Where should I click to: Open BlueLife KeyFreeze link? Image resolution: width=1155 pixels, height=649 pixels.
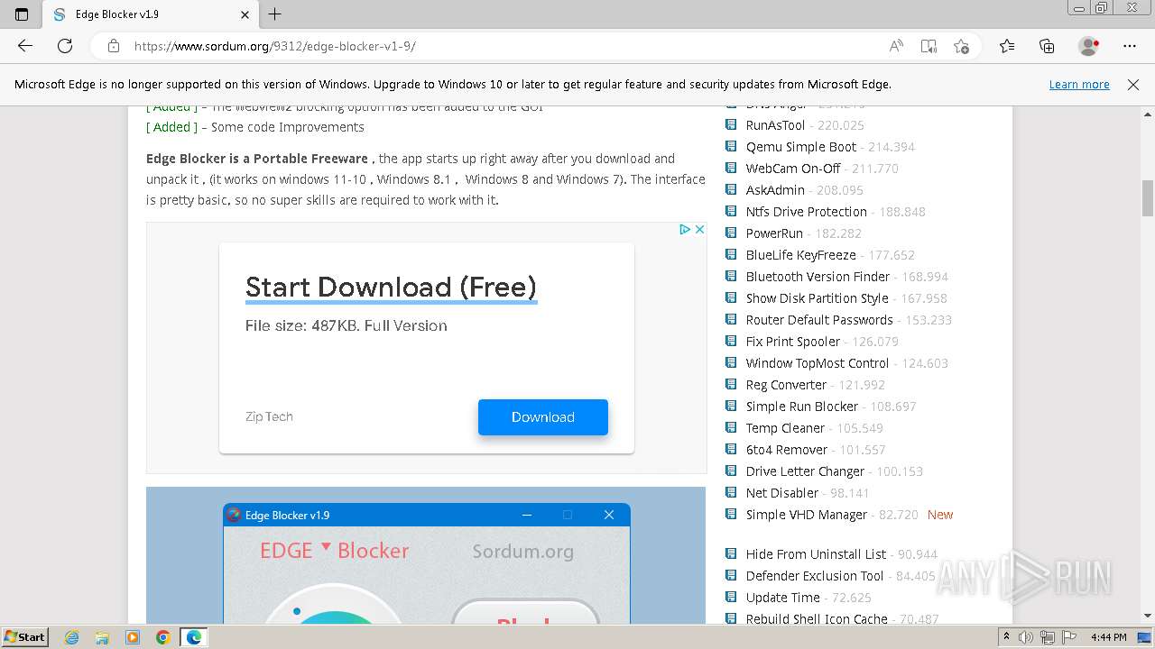(x=801, y=255)
